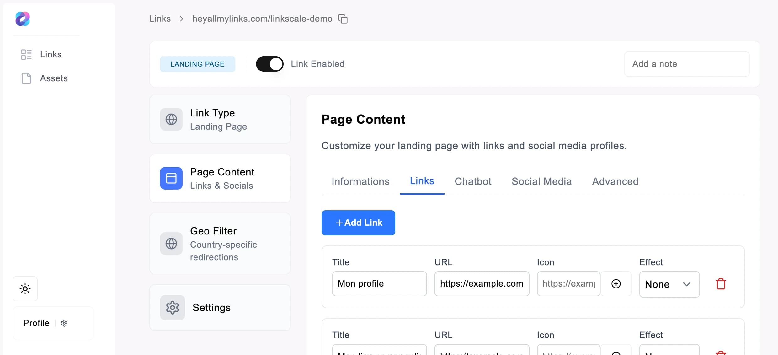778x355 pixels.
Task: Click the app logo in top-left corner
Action: [x=22, y=19]
